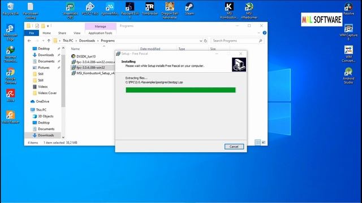This screenshot has height=203, width=362.
Task: Launch the Steam desktop shortcut
Action: [x=189, y=8]
